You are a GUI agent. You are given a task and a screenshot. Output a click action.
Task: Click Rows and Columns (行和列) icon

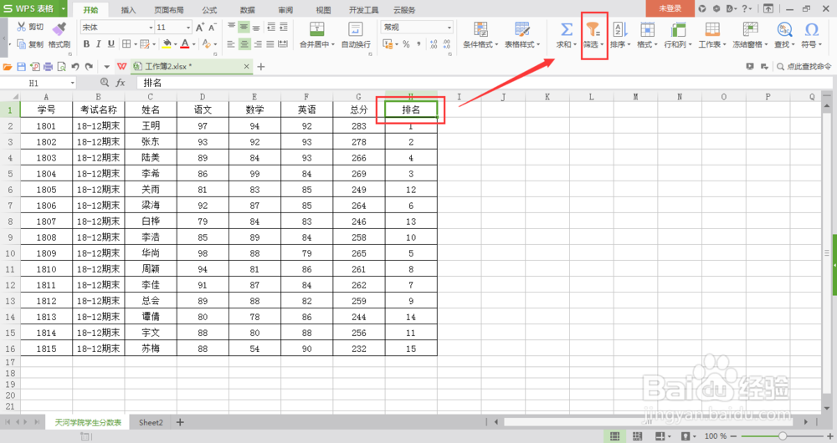678,29
